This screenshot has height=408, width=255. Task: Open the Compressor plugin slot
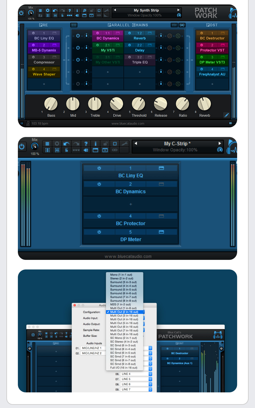44,62
